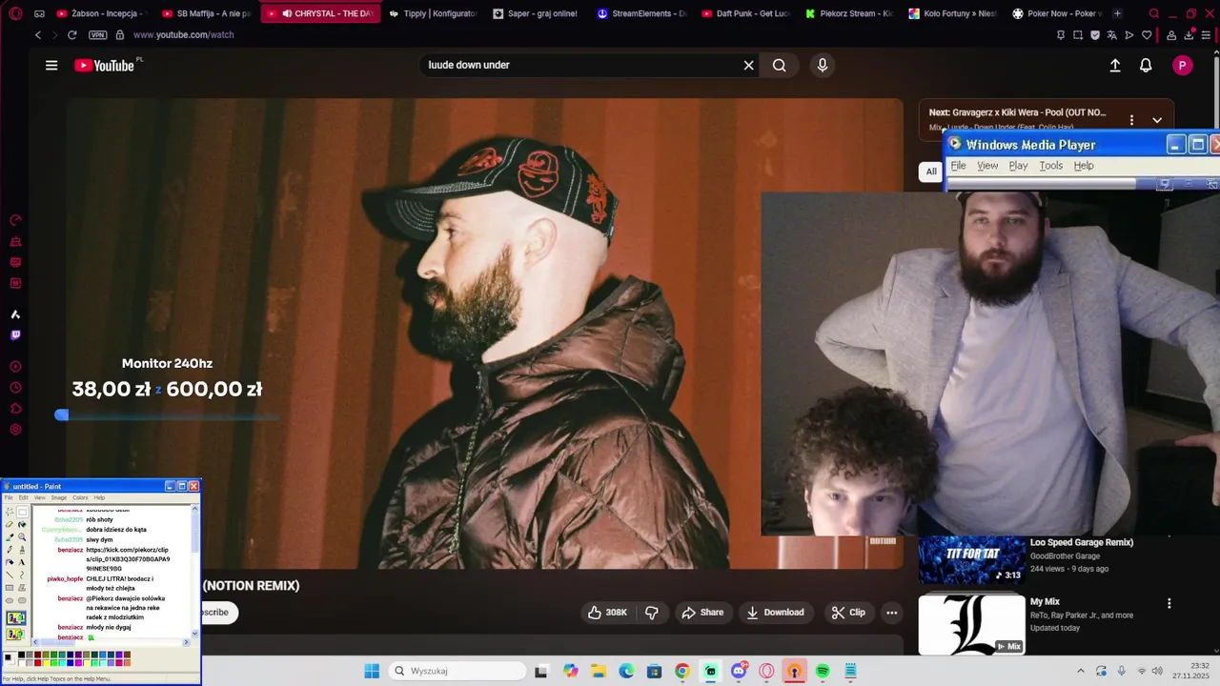Clear the YouTube search query
Screen dimensions: 1220x686
pos(748,65)
